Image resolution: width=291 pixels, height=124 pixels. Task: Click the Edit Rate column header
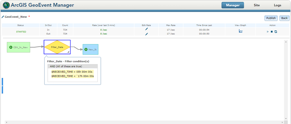pos(146,25)
